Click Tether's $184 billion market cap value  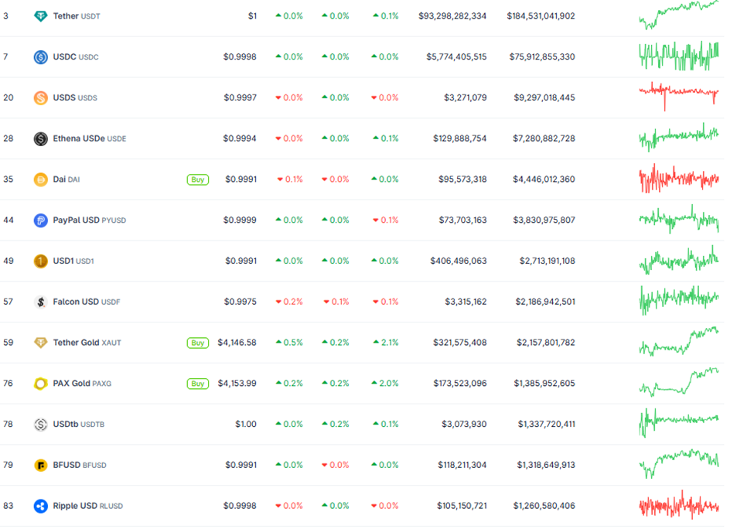pos(541,15)
